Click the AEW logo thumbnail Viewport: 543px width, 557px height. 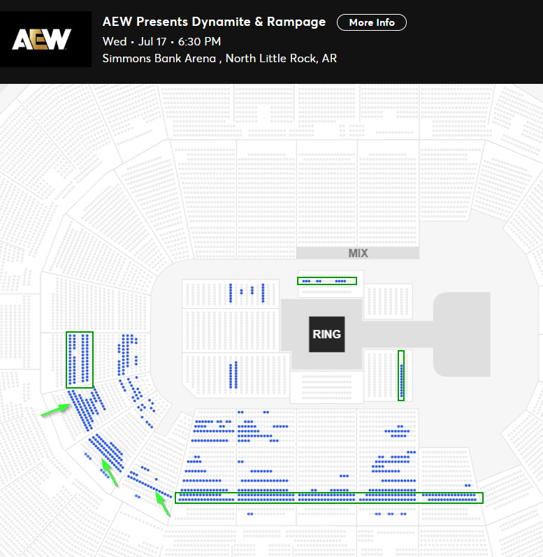coord(46,39)
